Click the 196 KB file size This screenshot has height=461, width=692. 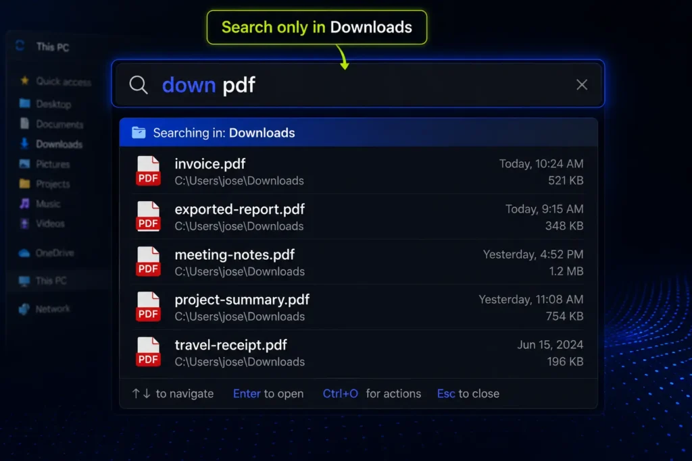(566, 361)
